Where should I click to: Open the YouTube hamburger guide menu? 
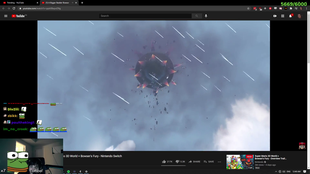tap(6, 16)
